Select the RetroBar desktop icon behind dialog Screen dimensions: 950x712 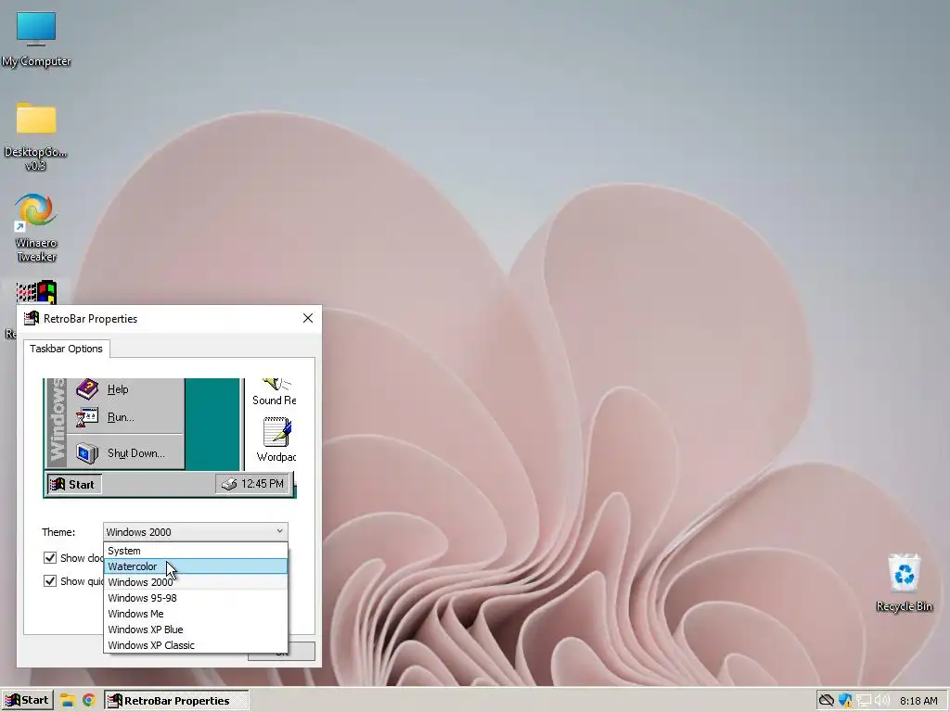(36, 292)
